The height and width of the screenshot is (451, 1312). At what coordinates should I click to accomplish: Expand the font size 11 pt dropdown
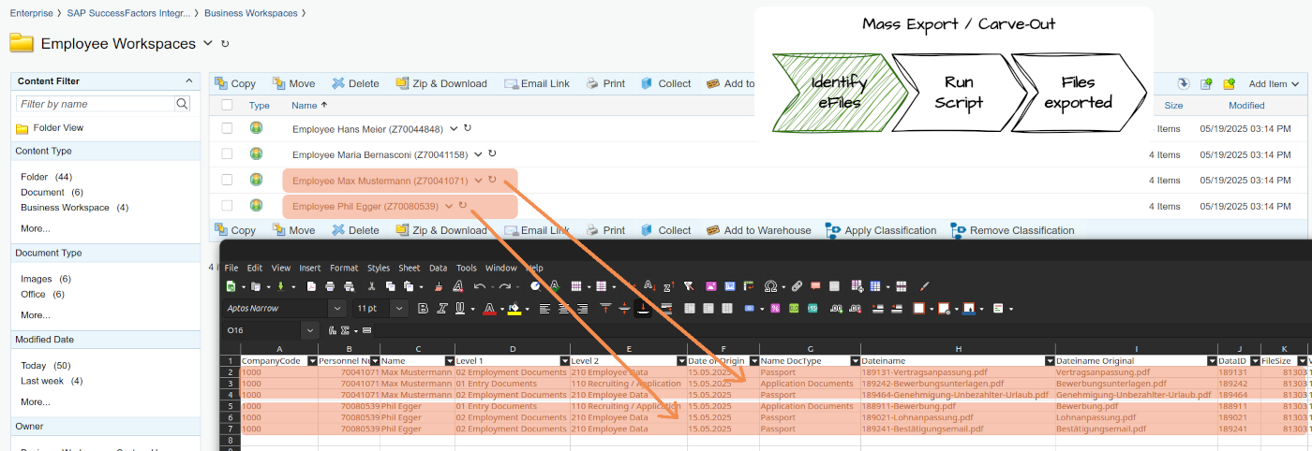(x=399, y=308)
